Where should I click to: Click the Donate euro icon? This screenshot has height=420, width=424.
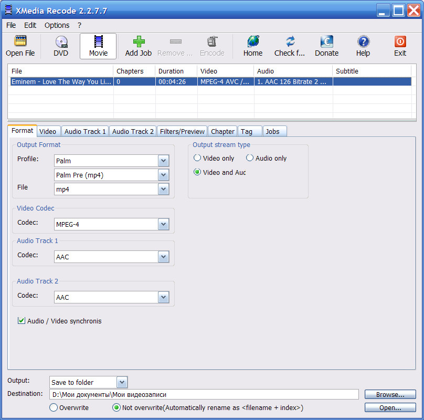tap(326, 42)
